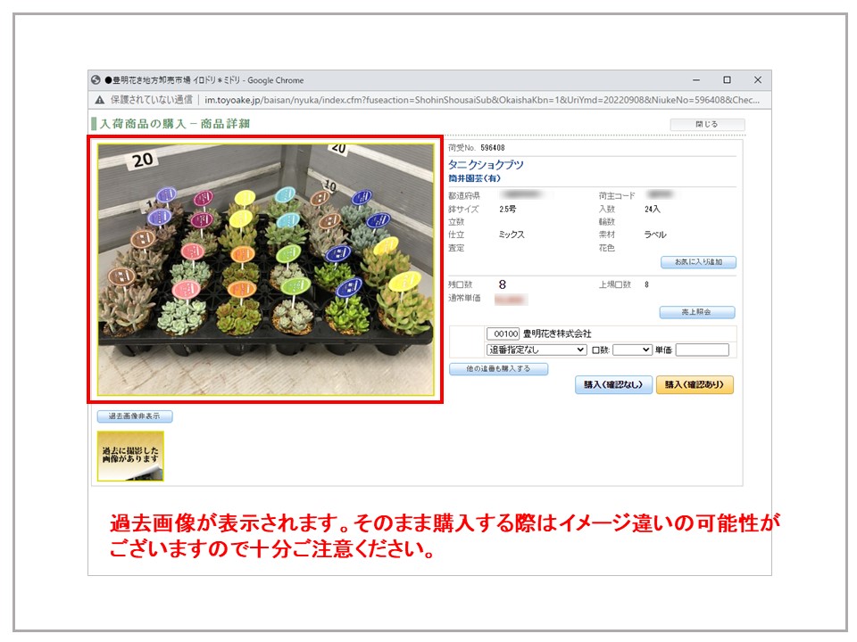Click the 筒井園芸(有) grower name

tap(473, 178)
